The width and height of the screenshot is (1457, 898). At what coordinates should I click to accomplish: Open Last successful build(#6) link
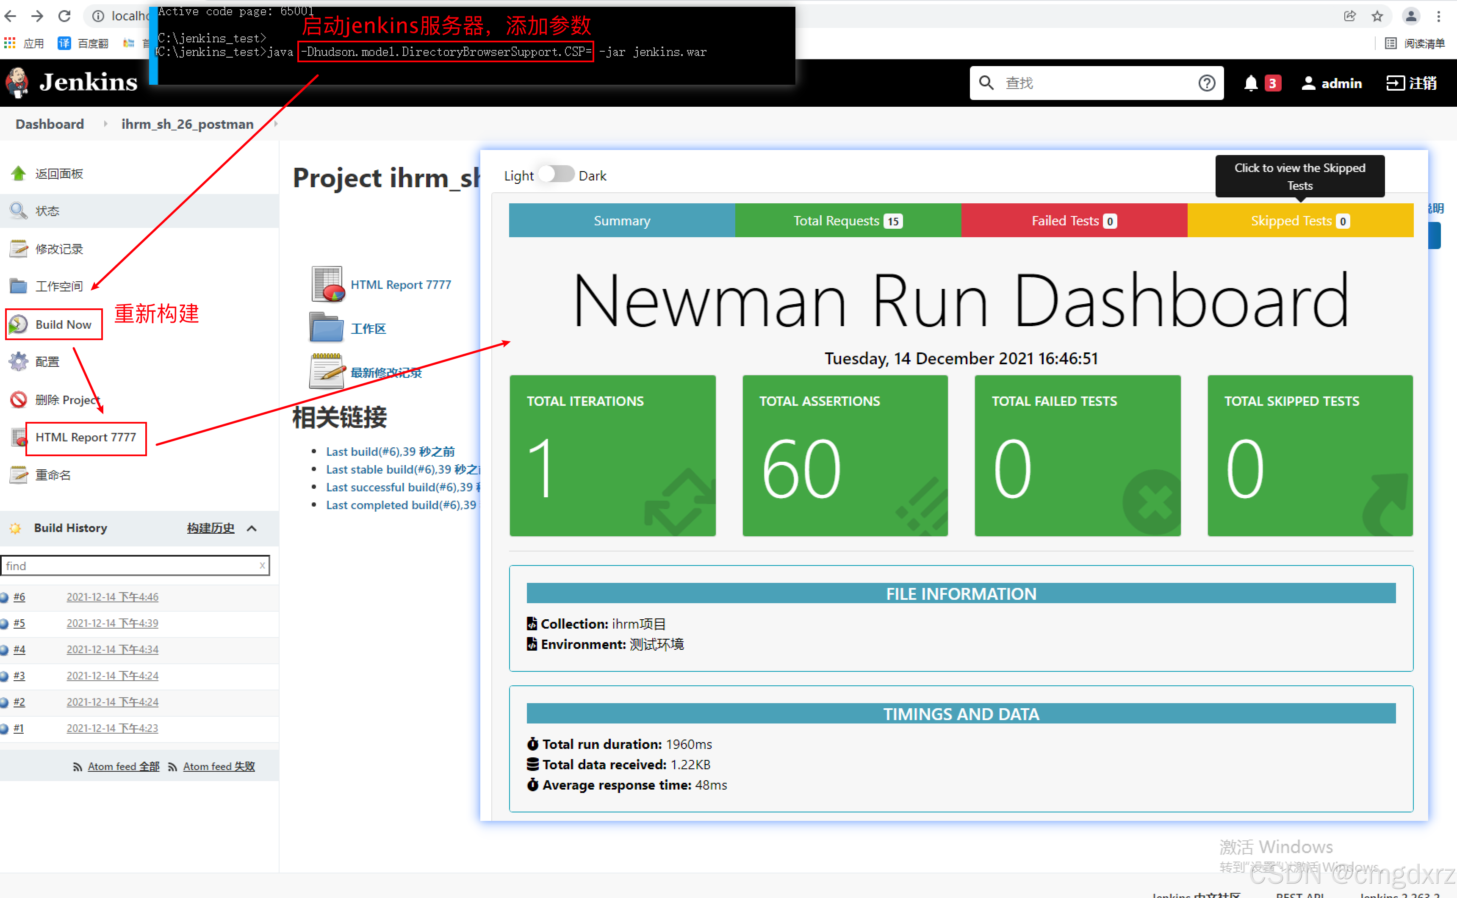click(403, 487)
